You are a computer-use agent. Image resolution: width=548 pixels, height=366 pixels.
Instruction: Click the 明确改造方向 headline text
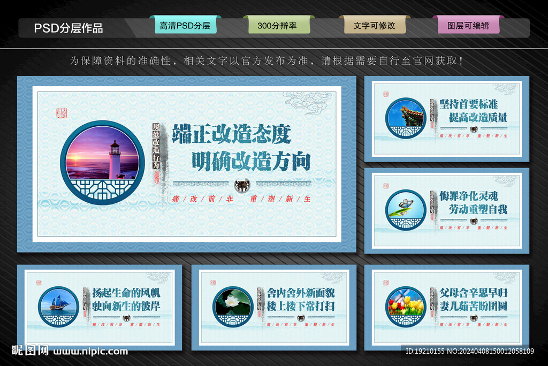250,162
